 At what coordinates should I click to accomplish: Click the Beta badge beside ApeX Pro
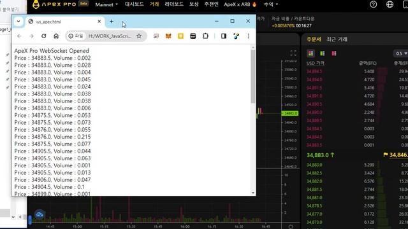(x=84, y=4)
